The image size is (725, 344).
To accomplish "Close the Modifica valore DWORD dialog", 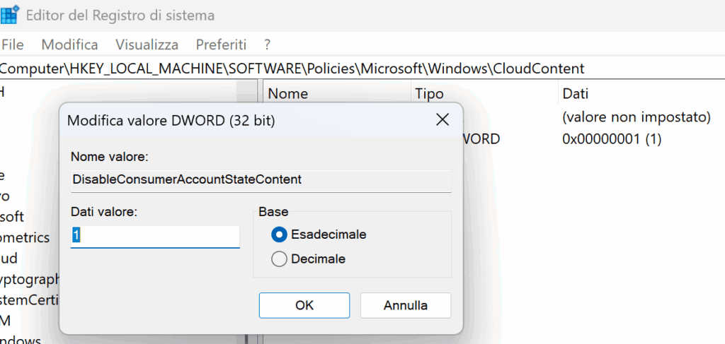I will click(x=443, y=120).
